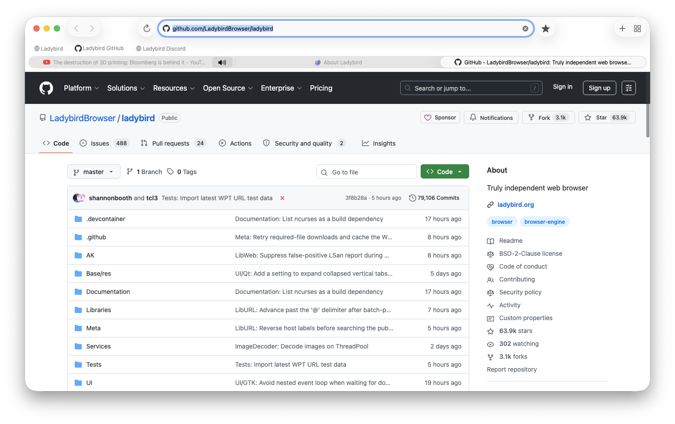Click the Activity pulse icon
Viewport: 675px width, 424px height.
click(x=490, y=305)
